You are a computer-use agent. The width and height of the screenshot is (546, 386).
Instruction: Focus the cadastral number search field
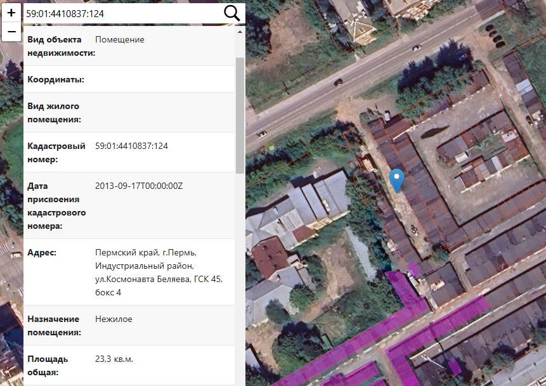[x=123, y=13]
